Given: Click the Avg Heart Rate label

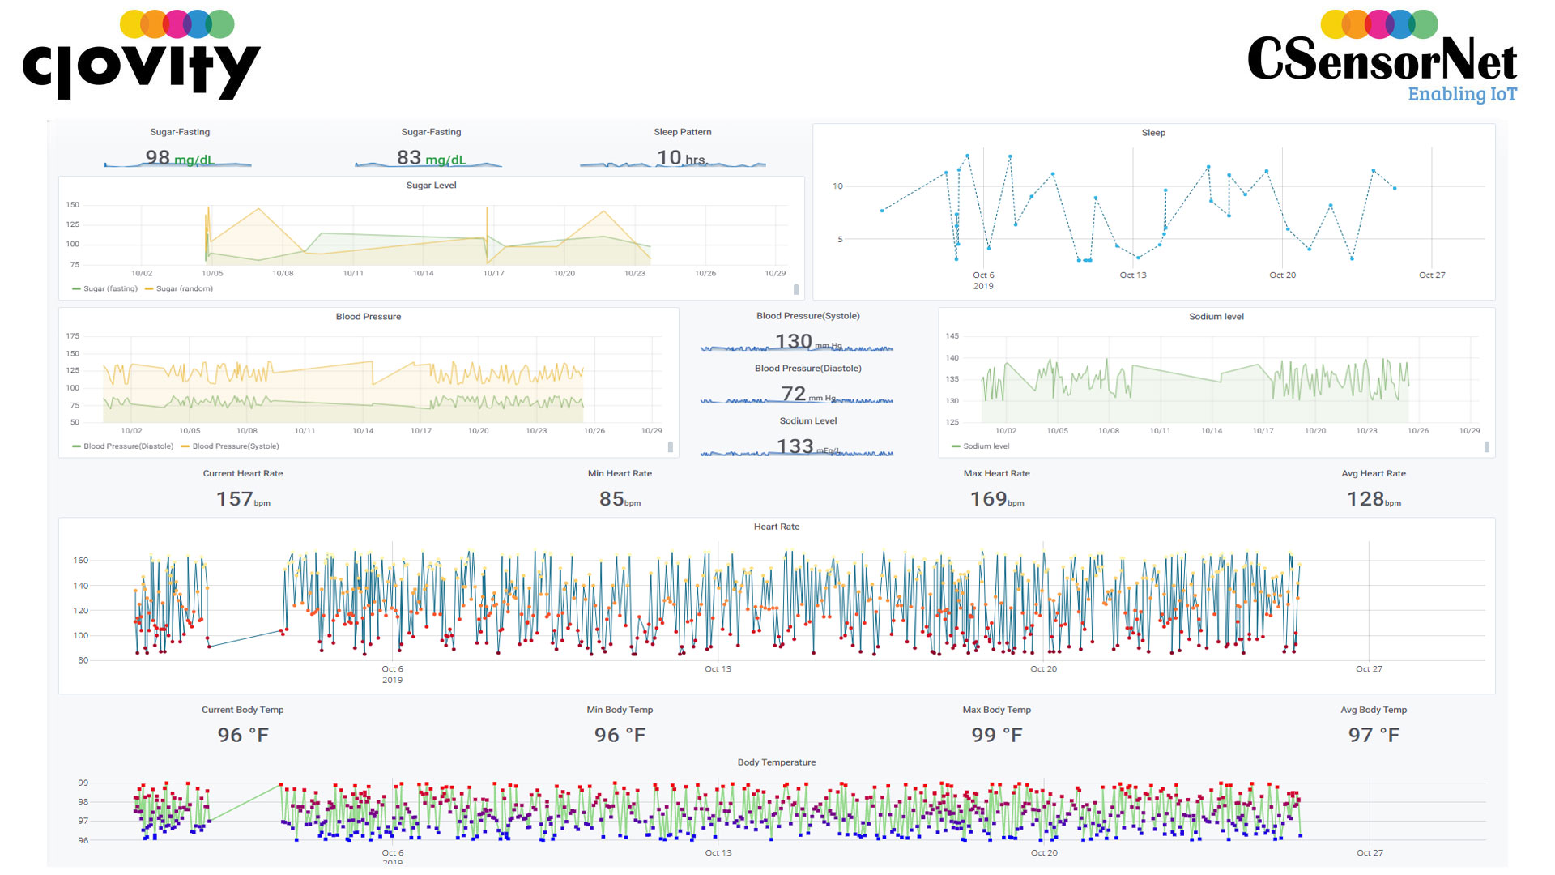Looking at the screenshot, I should 1374,474.
